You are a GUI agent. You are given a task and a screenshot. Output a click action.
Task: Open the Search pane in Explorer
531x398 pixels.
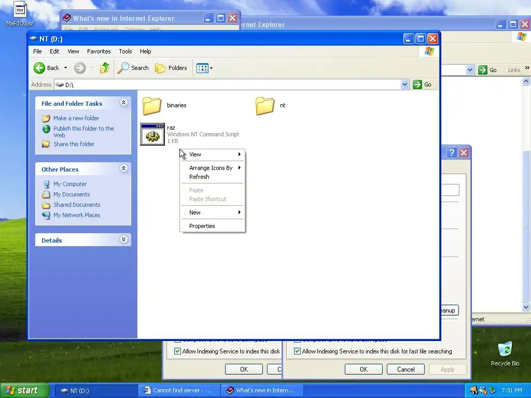point(133,68)
